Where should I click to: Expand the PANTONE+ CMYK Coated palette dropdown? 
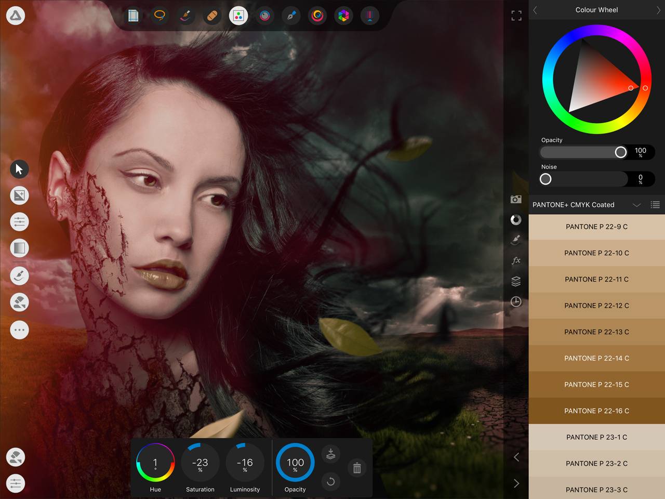pos(636,205)
